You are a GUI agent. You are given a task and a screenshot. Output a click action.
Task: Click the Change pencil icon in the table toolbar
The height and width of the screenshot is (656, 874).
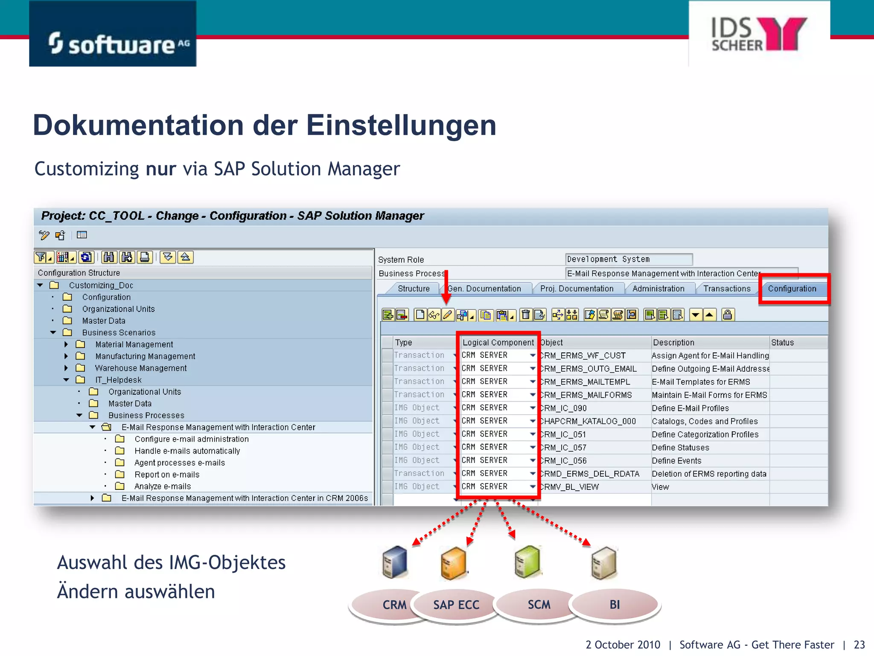point(447,315)
